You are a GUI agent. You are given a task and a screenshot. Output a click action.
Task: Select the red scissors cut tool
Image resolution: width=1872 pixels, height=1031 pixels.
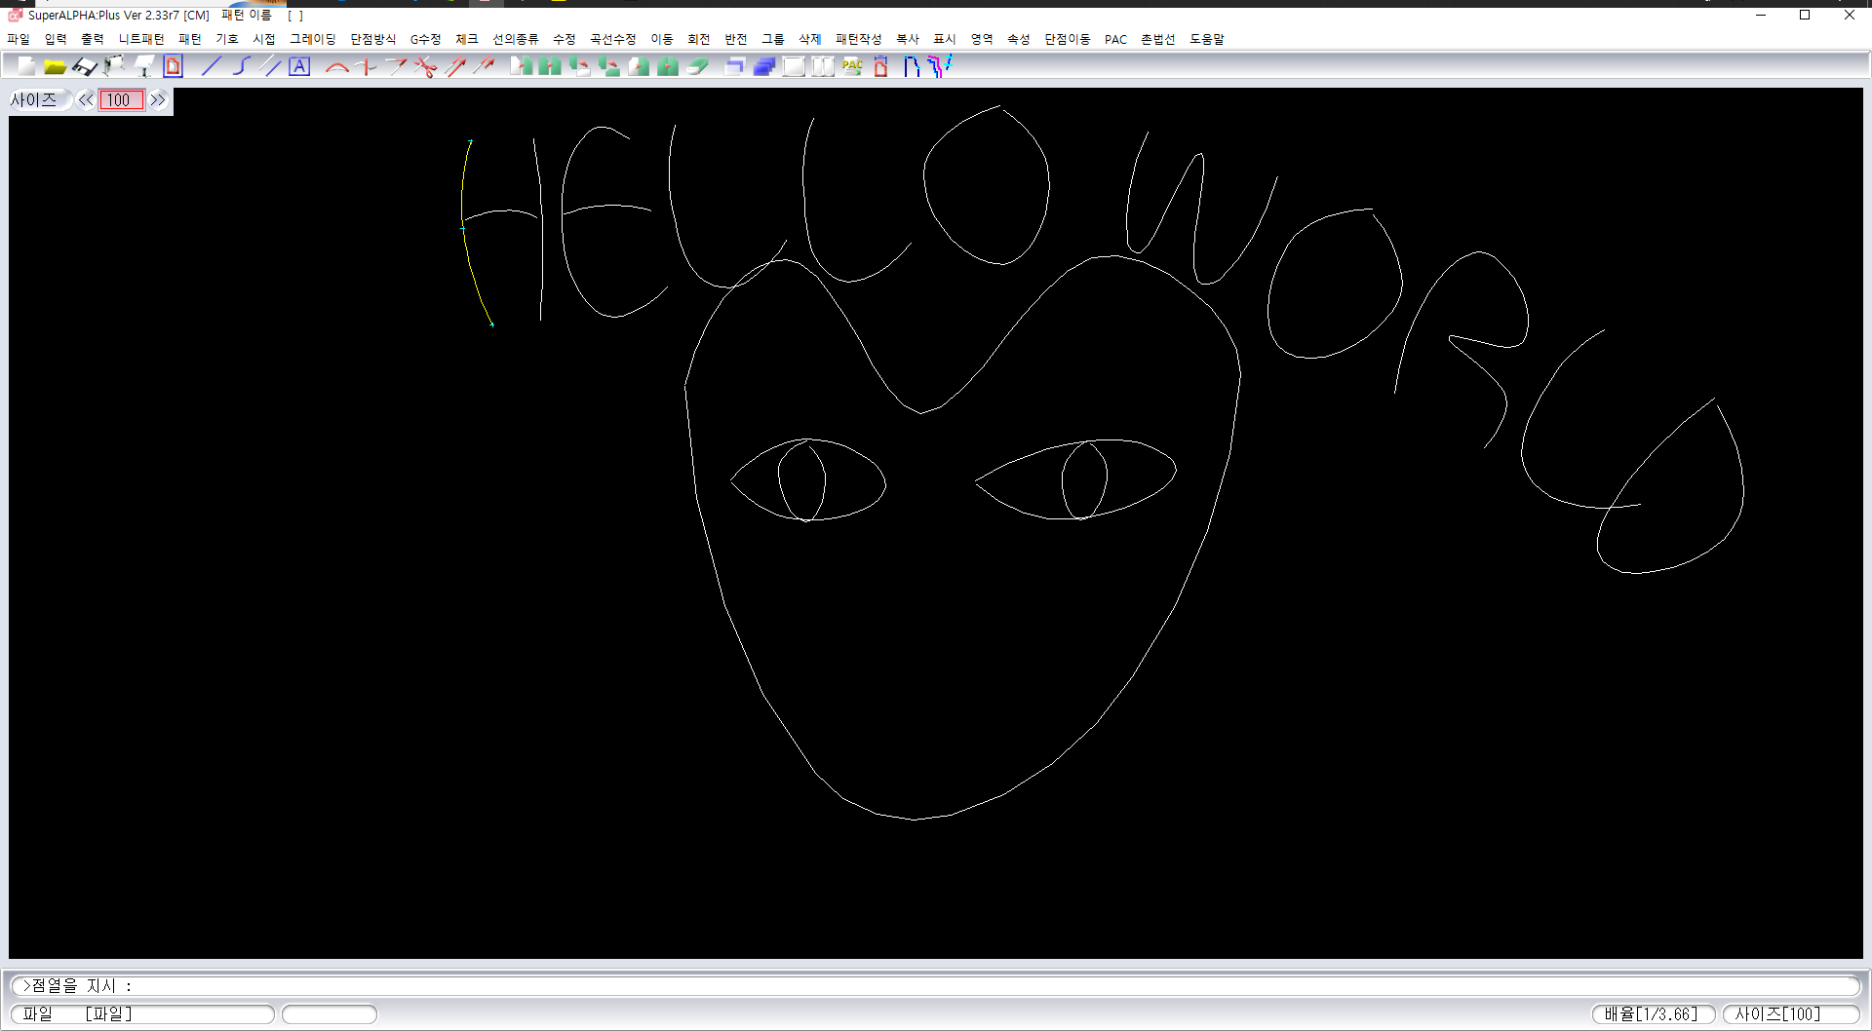(x=425, y=66)
